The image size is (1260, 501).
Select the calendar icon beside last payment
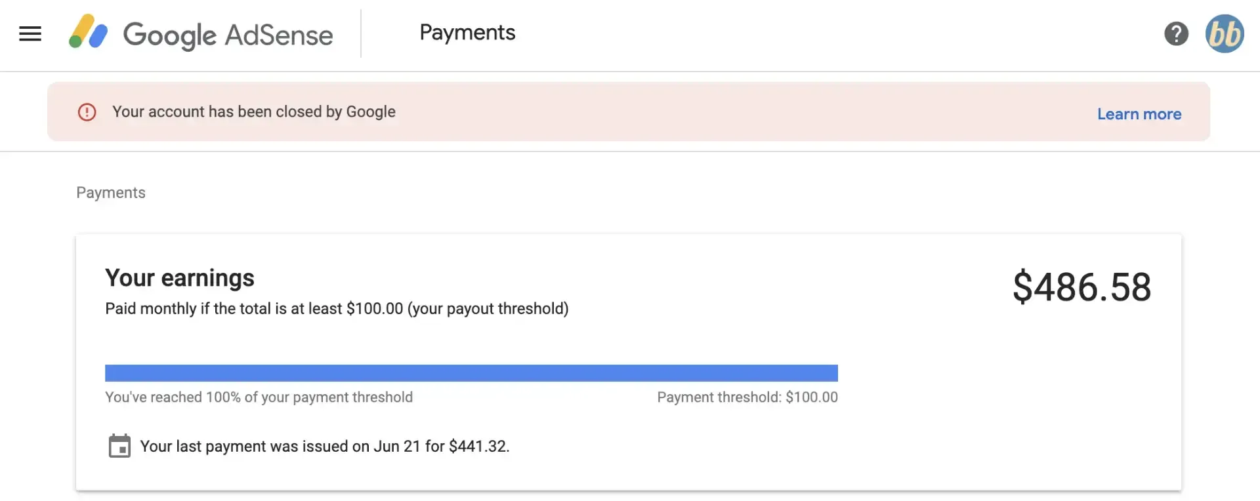119,445
